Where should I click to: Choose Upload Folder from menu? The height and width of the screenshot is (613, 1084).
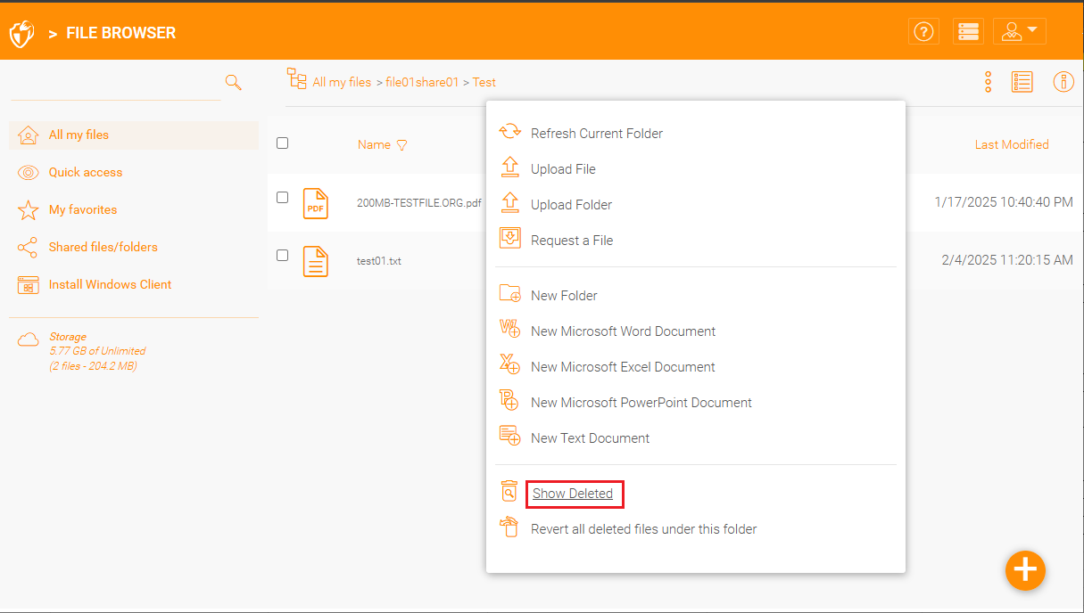pos(571,205)
